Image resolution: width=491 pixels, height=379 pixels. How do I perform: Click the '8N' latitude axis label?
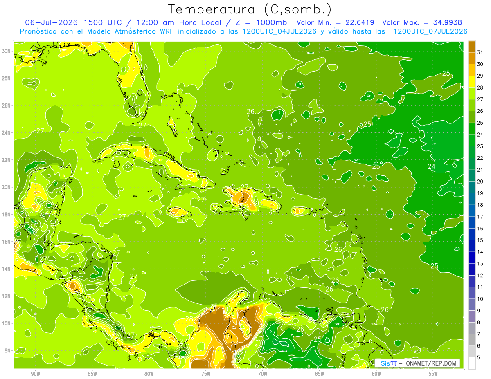(7, 350)
